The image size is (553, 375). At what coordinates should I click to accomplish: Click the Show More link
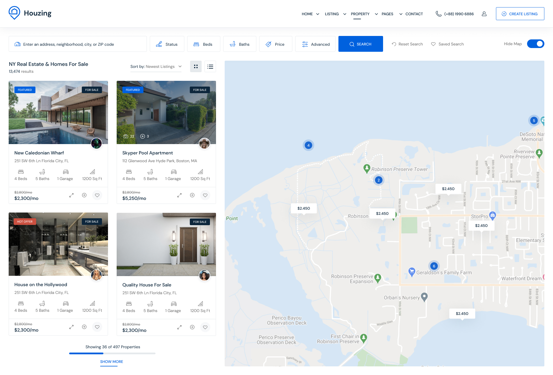[x=111, y=362]
